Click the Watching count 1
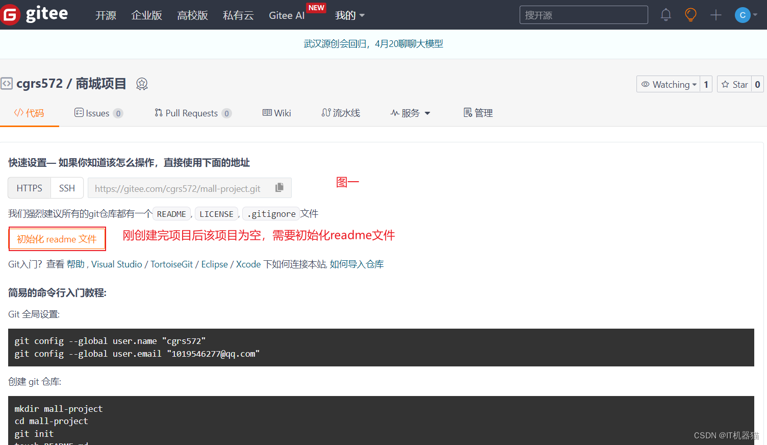 706,84
